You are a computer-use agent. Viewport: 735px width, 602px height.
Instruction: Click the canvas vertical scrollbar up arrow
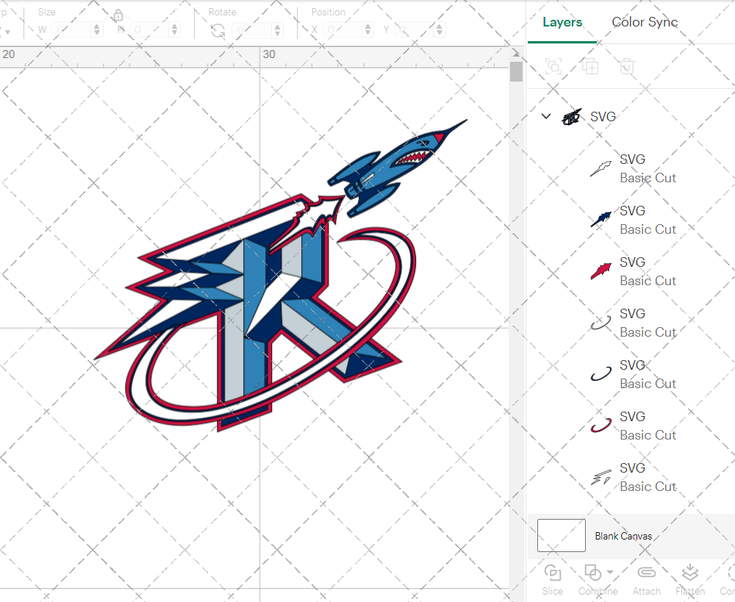coord(517,54)
